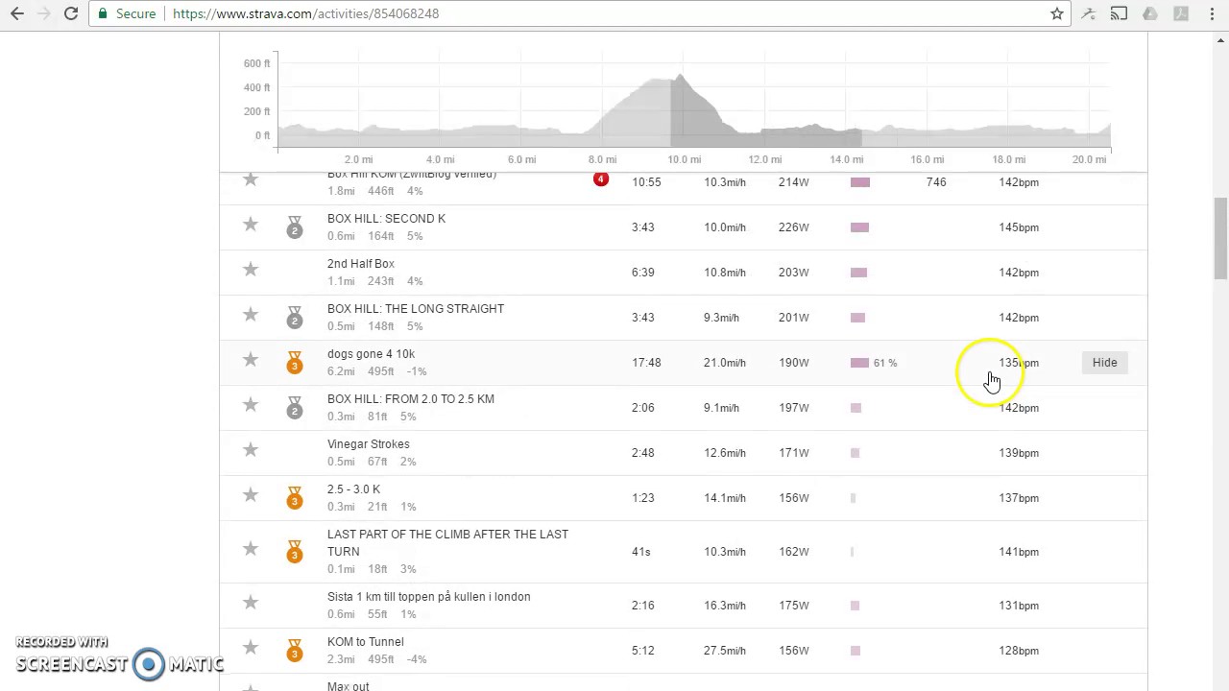Reload the Strava page
This screenshot has width=1229, height=691.
coord(71,13)
